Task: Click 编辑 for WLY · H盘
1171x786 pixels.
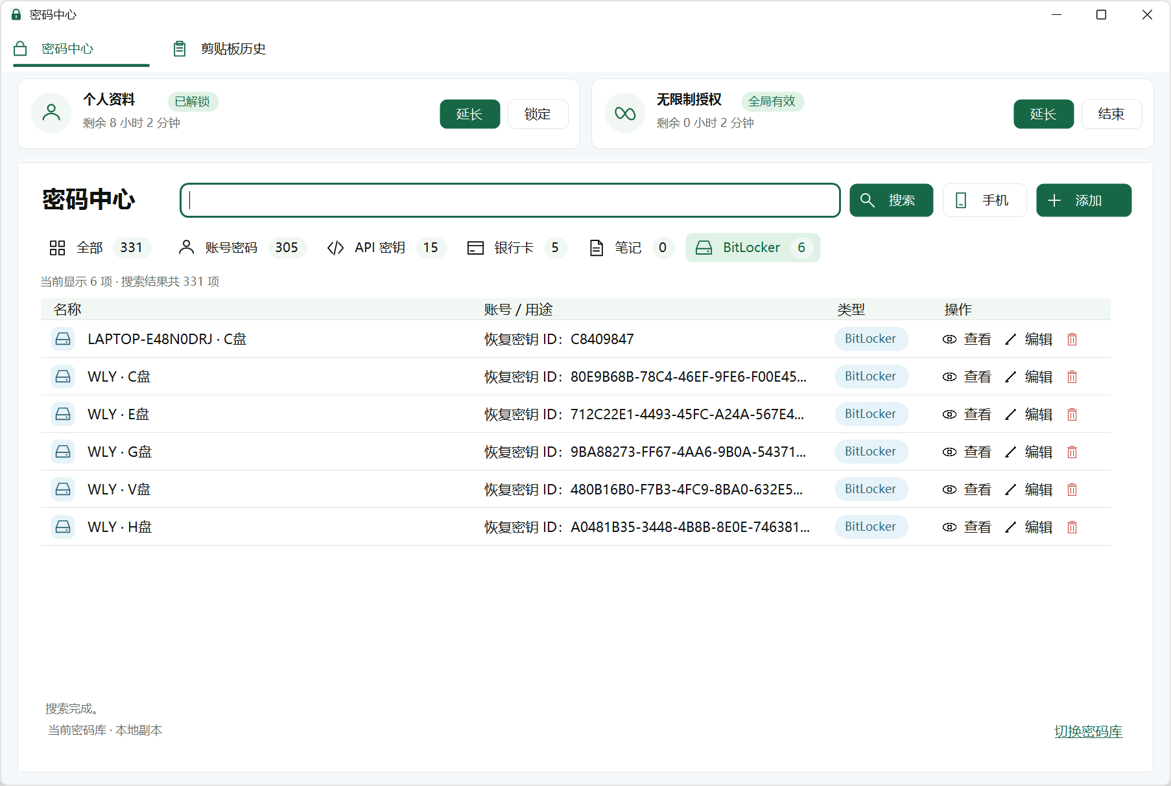Action: tap(1028, 527)
